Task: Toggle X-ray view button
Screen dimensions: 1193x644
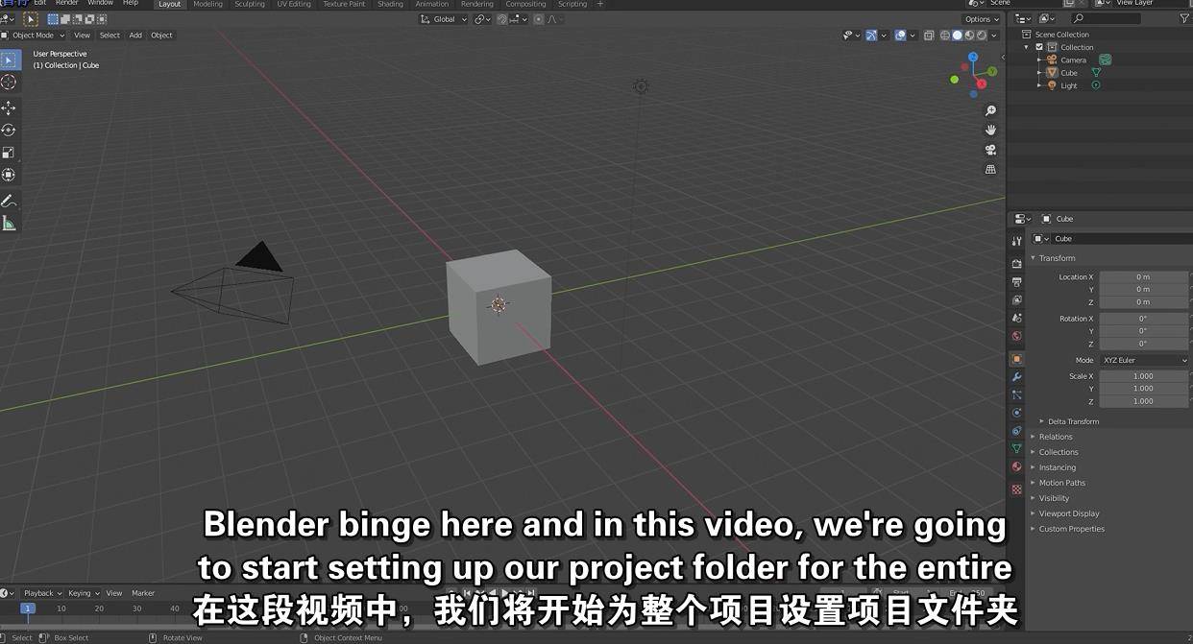Action: coord(929,36)
